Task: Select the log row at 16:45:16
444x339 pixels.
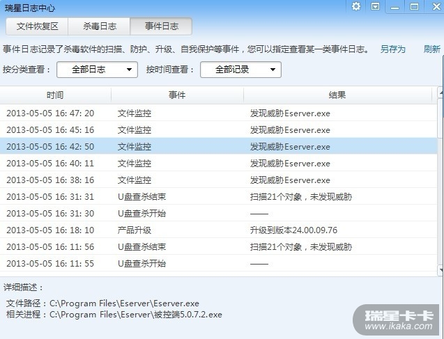Action: coord(218,129)
